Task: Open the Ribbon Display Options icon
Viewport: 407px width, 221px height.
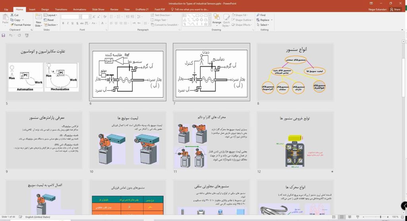Action: tap(371, 3)
